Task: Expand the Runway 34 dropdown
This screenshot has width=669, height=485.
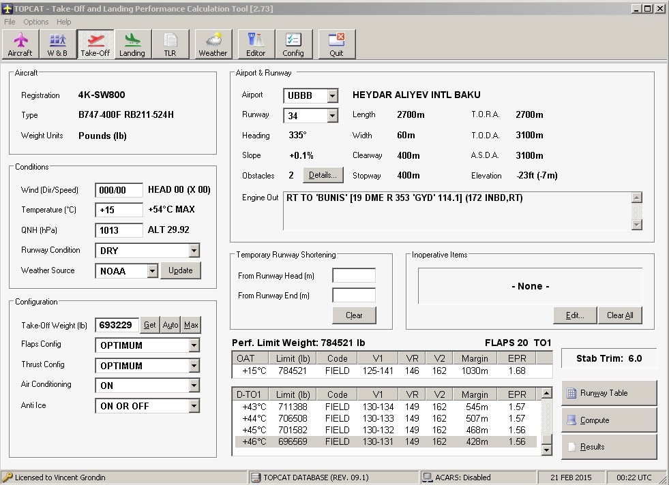Action: 332,116
